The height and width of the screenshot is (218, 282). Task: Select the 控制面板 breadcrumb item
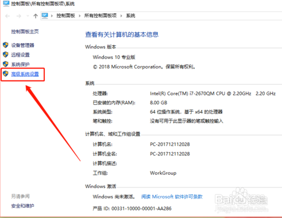point(65,16)
